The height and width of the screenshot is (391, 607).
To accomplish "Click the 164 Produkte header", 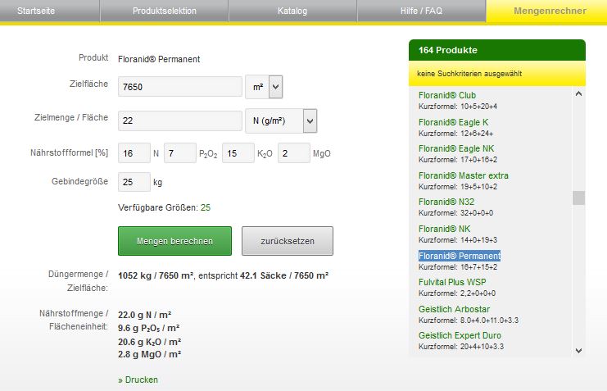I will point(497,50).
